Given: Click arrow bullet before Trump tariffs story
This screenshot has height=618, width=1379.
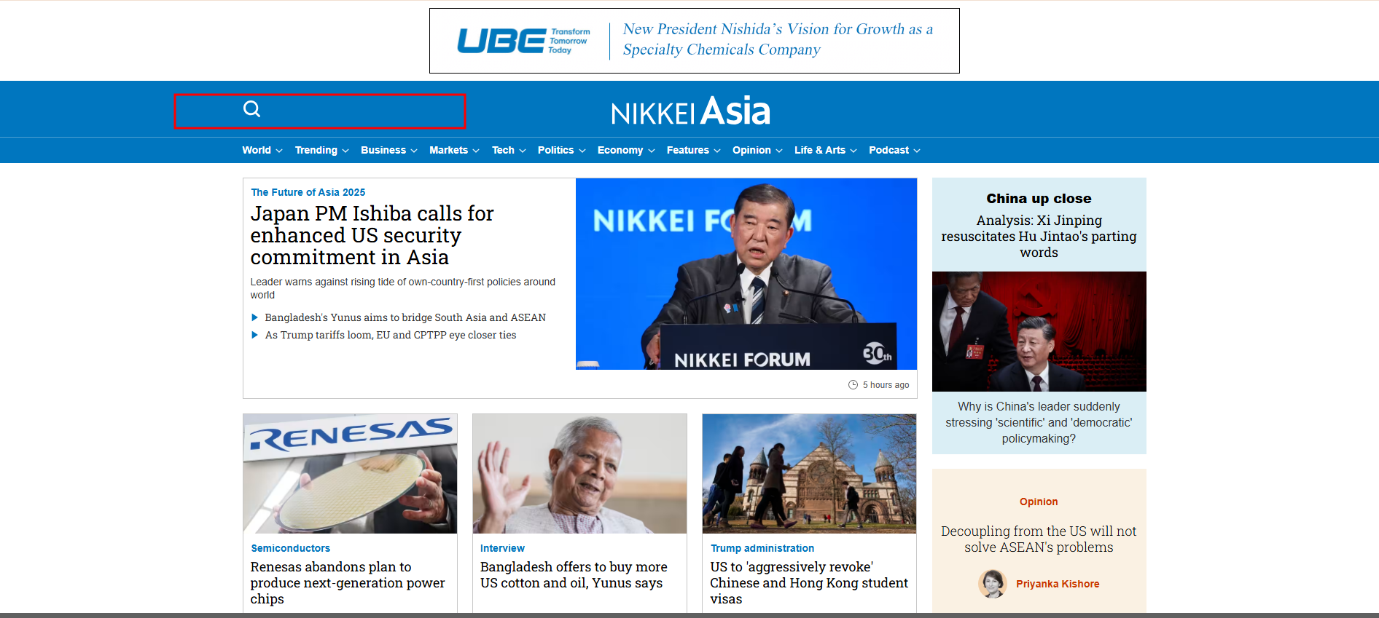Looking at the screenshot, I should click(255, 335).
